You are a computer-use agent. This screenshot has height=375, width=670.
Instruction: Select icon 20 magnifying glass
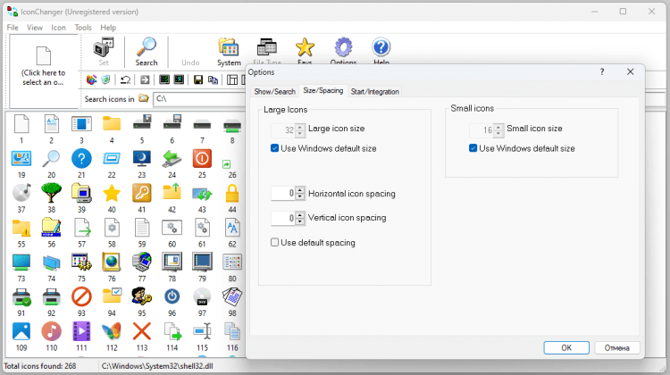click(51, 159)
